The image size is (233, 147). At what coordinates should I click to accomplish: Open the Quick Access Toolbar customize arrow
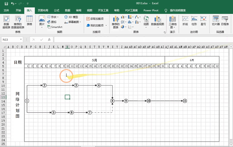(x=28, y=4)
